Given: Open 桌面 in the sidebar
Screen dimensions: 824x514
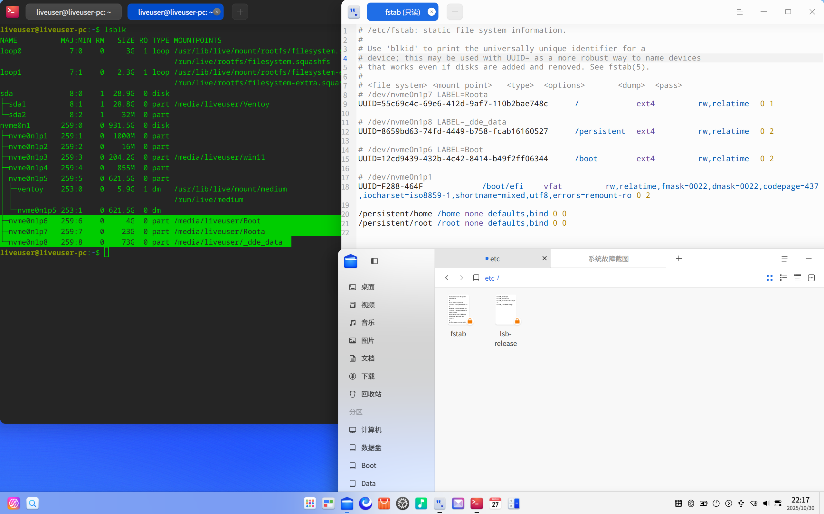Looking at the screenshot, I should coord(368,287).
